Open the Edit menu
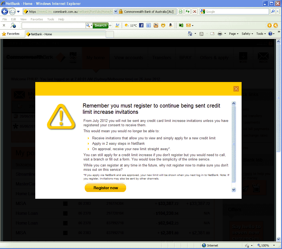This screenshot has height=249, width=282. (14, 19)
